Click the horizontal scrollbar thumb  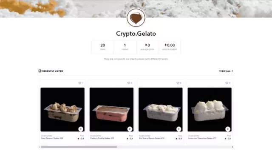click(79, 147)
